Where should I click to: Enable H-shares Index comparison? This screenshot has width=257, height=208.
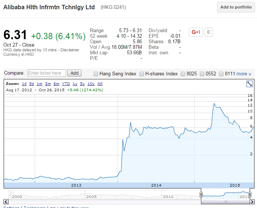pyautogui.click(x=142, y=74)
